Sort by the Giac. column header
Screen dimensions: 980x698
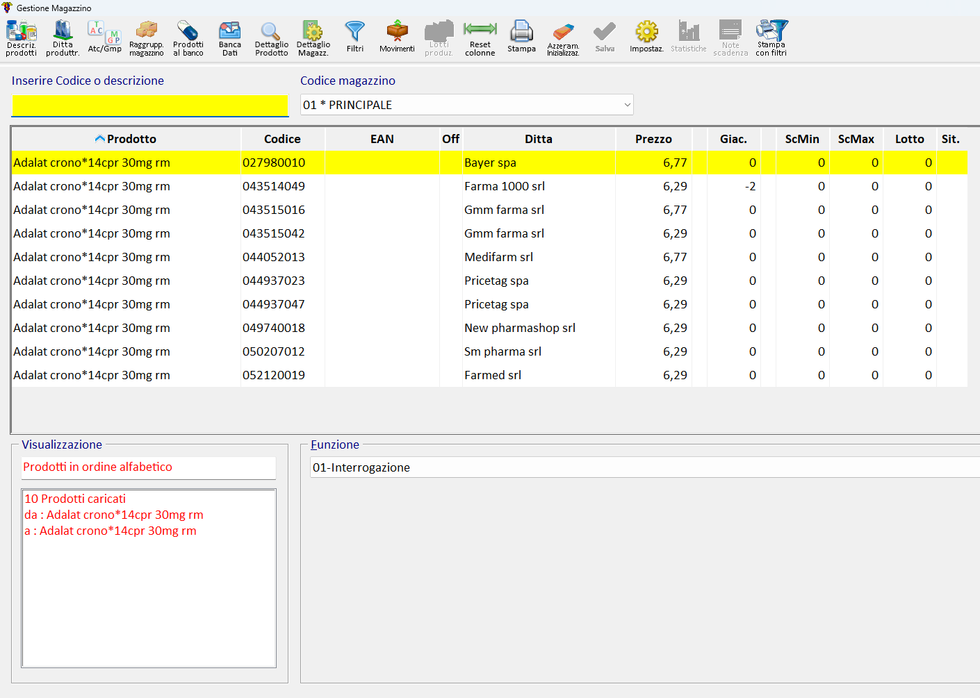tap(733, 139)
